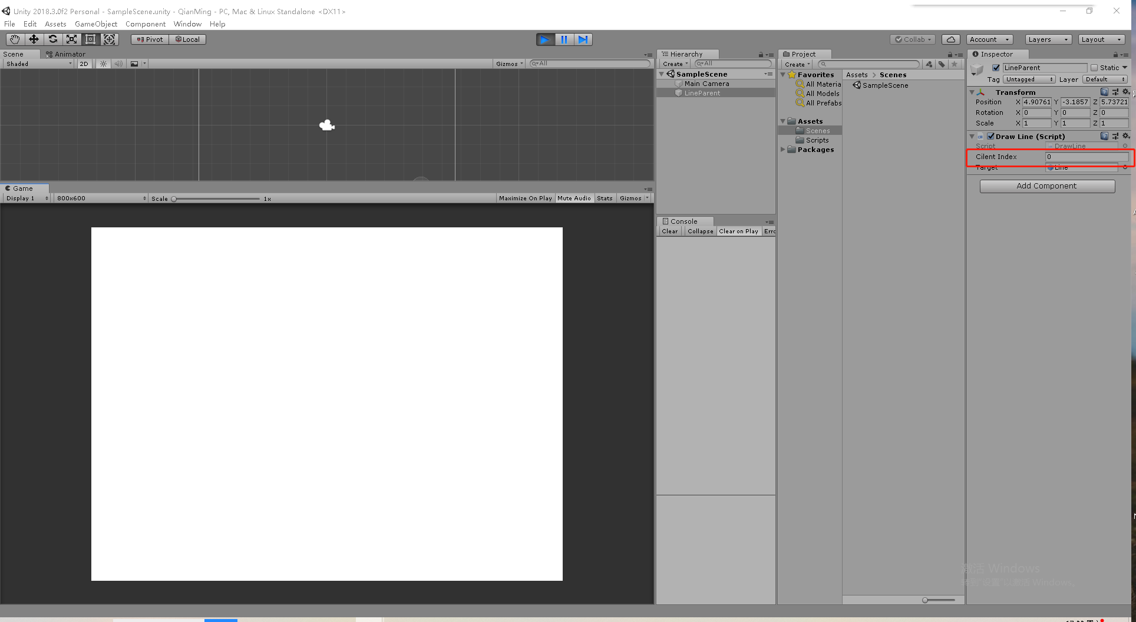Open the 800x600 resolution dropdown

[x=101, y=198]
